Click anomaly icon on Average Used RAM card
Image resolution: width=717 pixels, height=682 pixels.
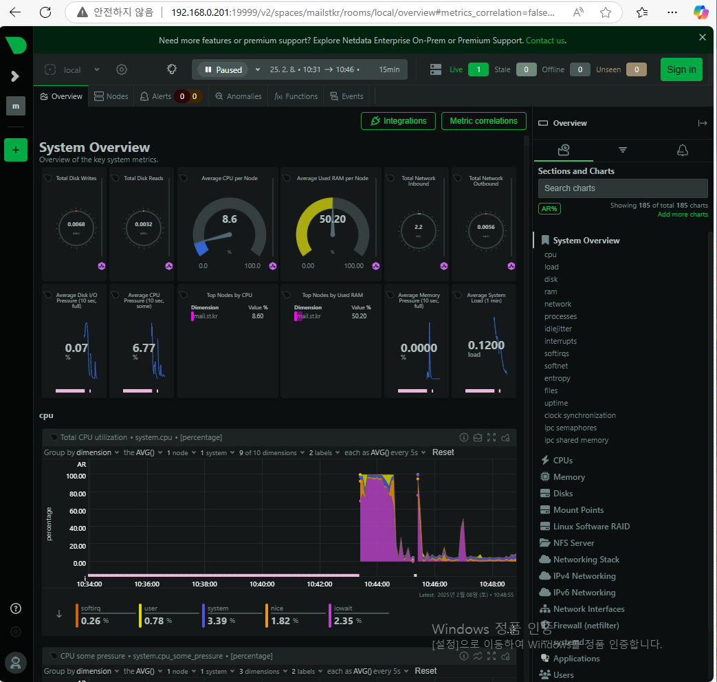pyautogui.click(x=376, y=266)
